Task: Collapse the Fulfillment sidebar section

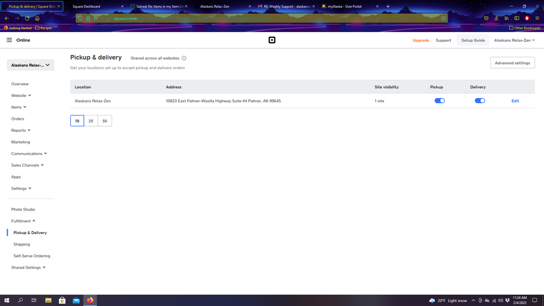Action: 23,221
